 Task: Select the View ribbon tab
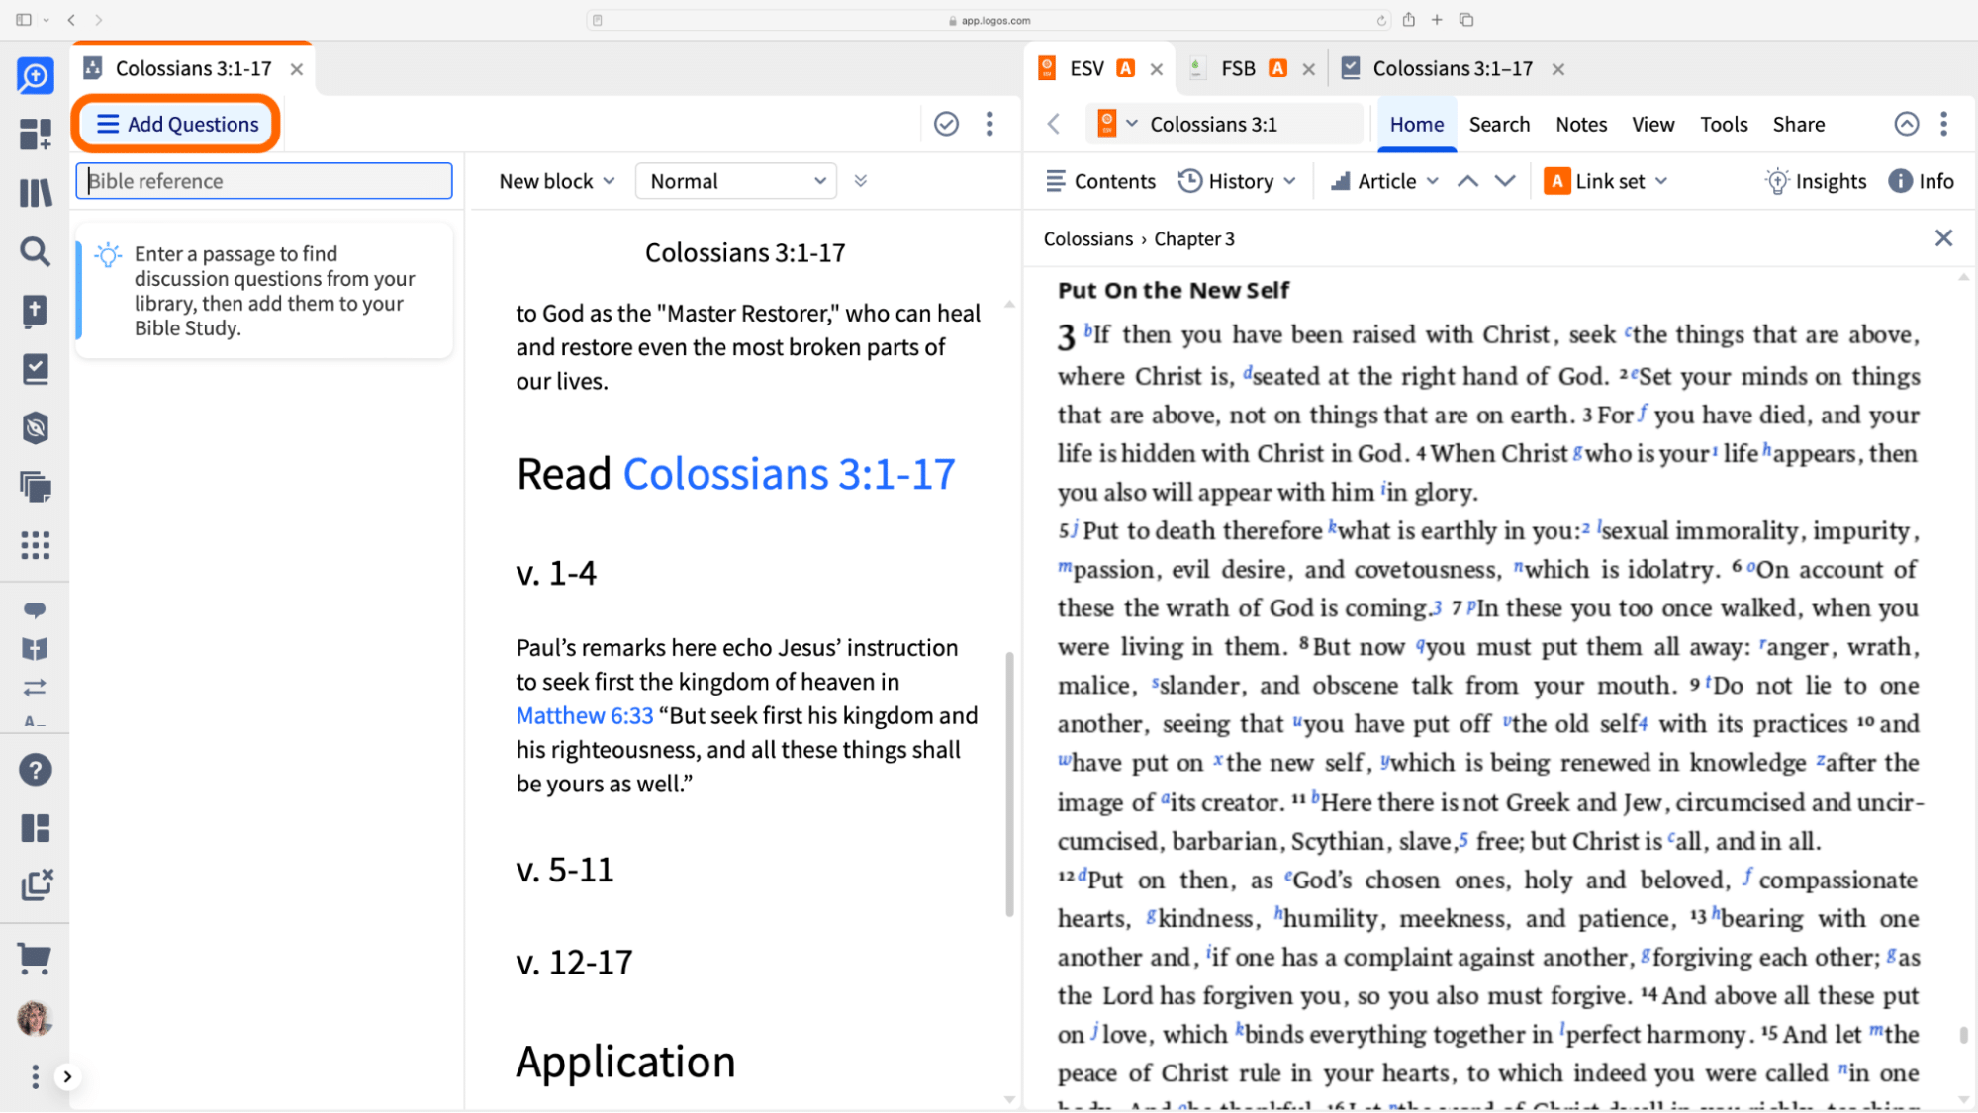pyautogui.click(x=1652, y=124)
